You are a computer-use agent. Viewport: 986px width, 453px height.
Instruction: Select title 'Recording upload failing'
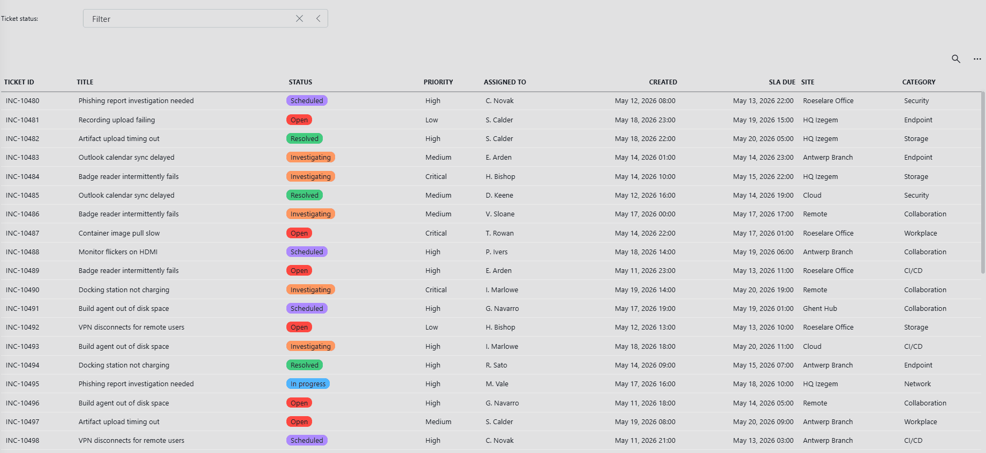pyautogui.click(x=117, y=120)
